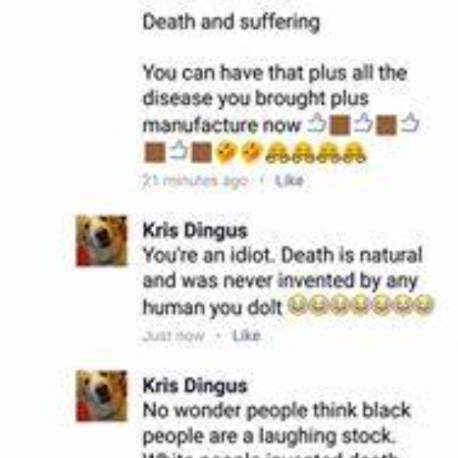Click the 'Death and suffering' text

(x=231, y=22)
